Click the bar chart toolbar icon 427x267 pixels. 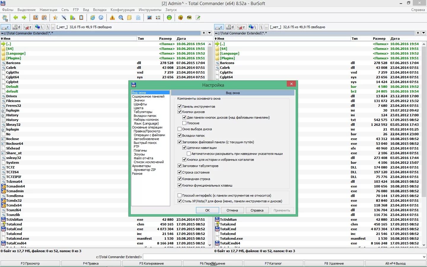[x=72, y=18]
